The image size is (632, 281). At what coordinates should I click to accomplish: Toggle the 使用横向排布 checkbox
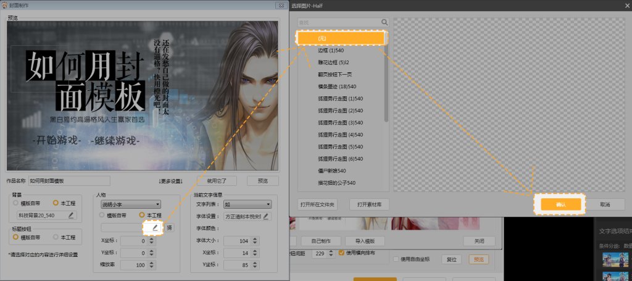point(342,253)
